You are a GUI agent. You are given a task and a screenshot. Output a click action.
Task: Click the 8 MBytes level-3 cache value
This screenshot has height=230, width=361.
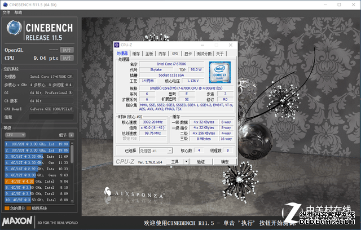204,139
